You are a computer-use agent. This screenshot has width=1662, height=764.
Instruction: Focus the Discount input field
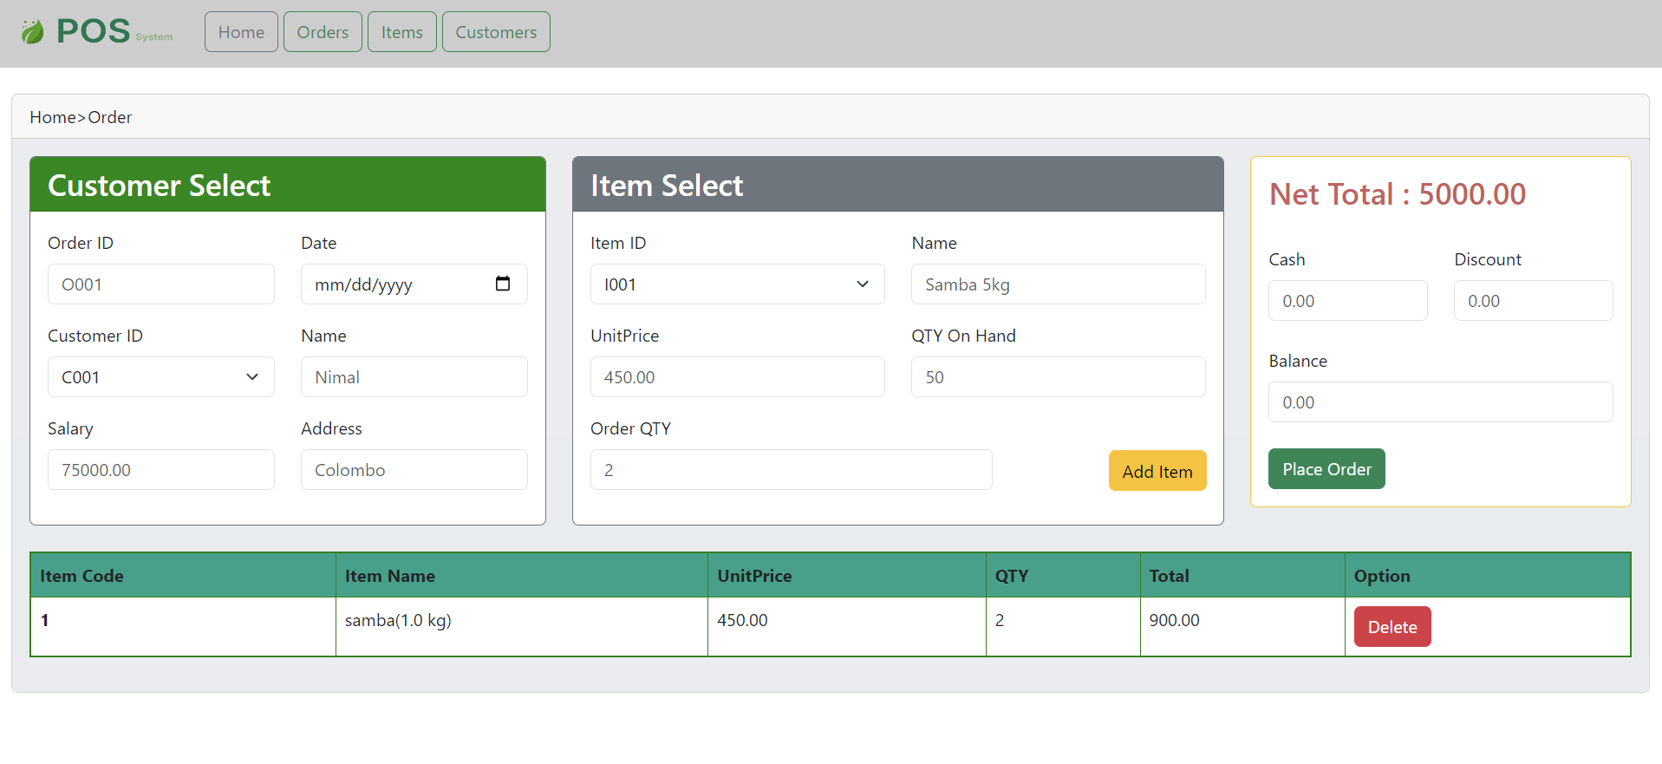(1534, 301)
